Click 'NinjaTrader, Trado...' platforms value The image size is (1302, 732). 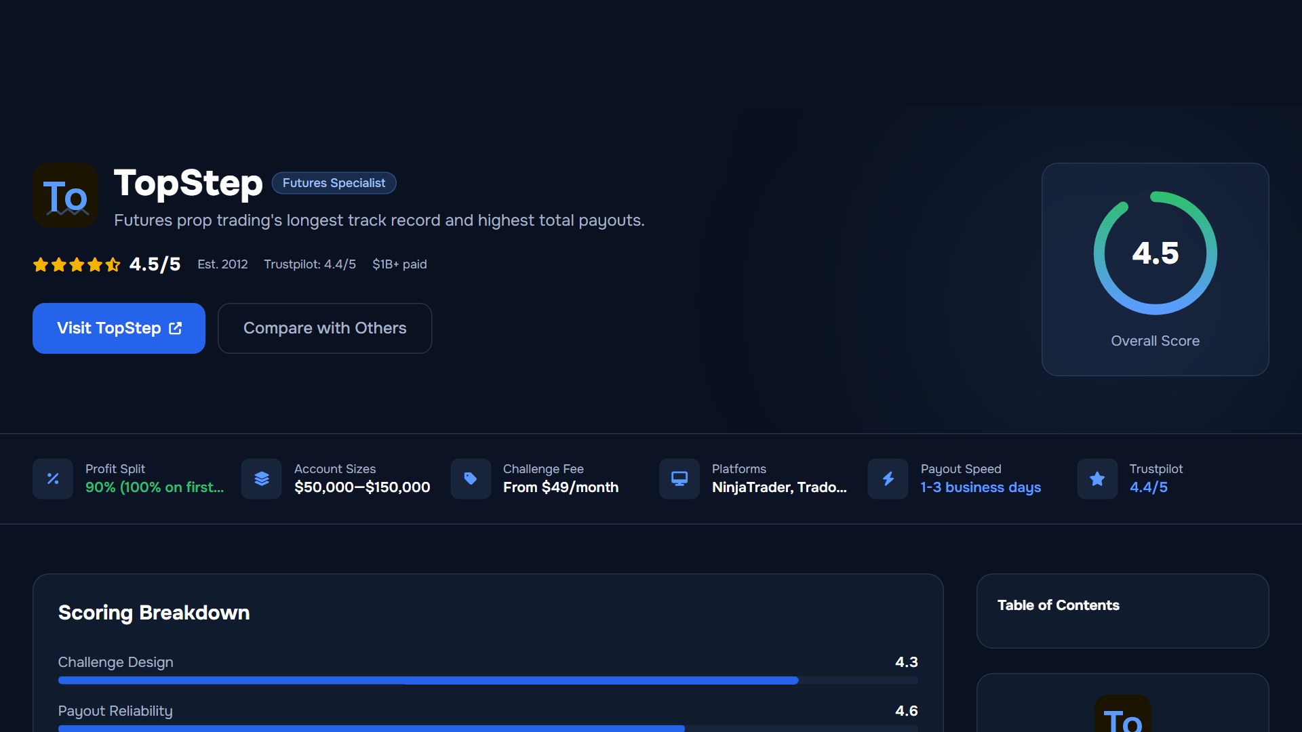click(779, 487)
